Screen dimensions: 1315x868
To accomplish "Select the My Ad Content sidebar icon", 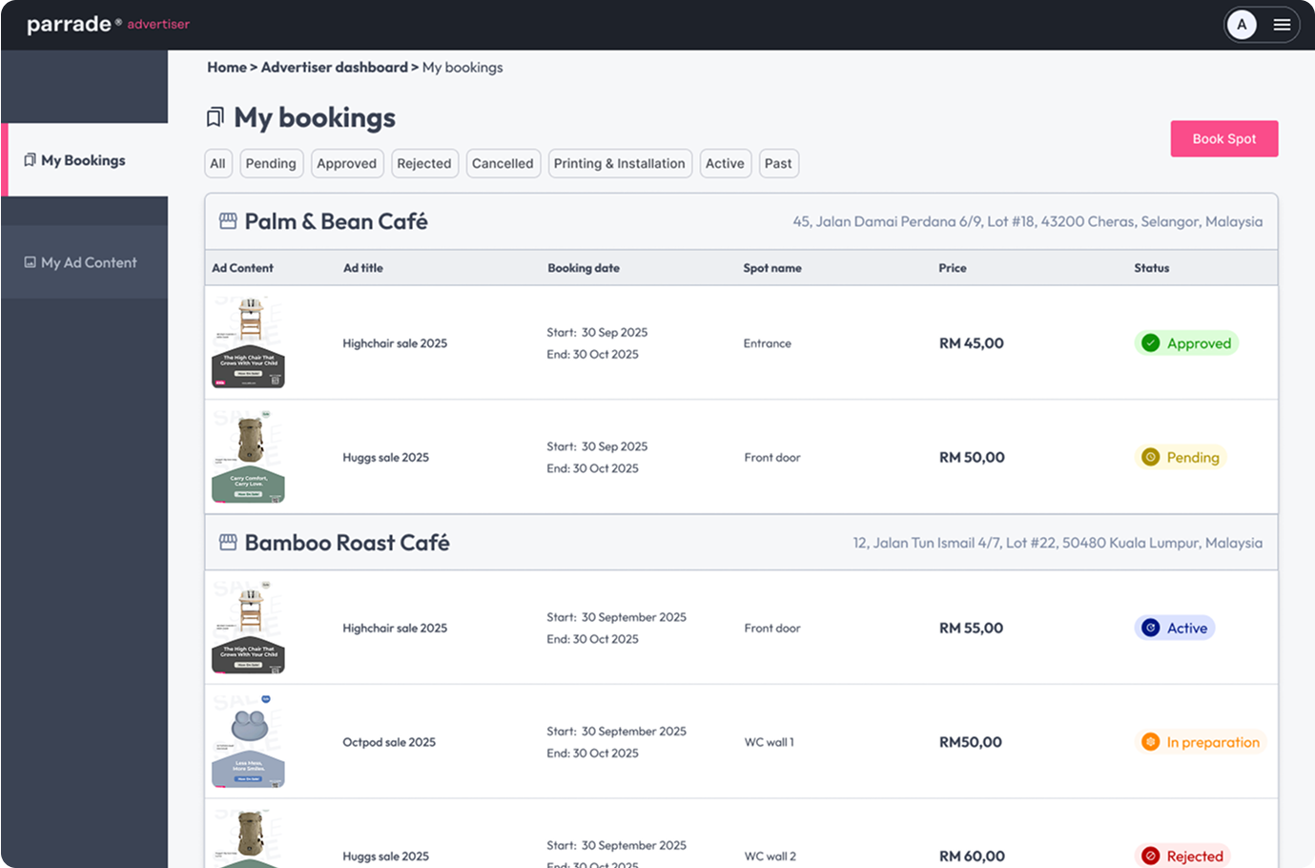I will click(x=32, y=261).
